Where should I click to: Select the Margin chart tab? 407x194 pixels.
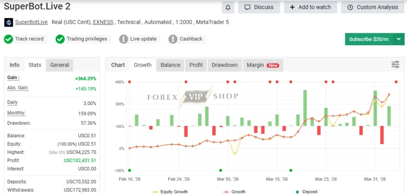[263, 65]
